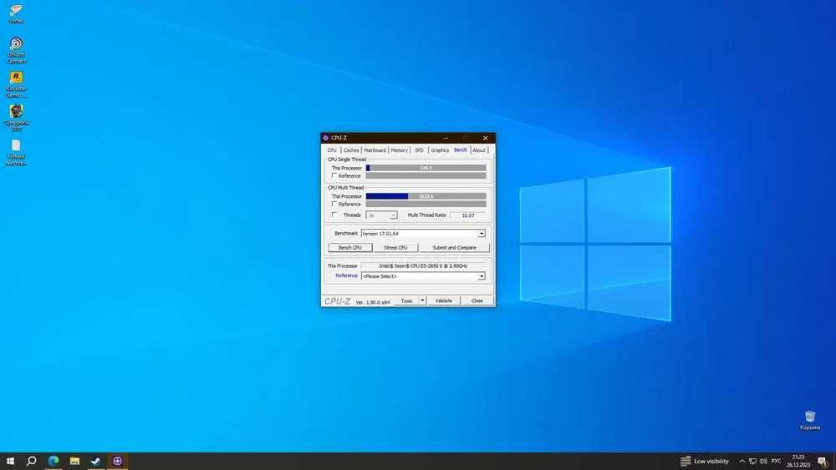Click the Tools button
The width and height of the screenshot is (836, 470).
click(x=407, y=301)
